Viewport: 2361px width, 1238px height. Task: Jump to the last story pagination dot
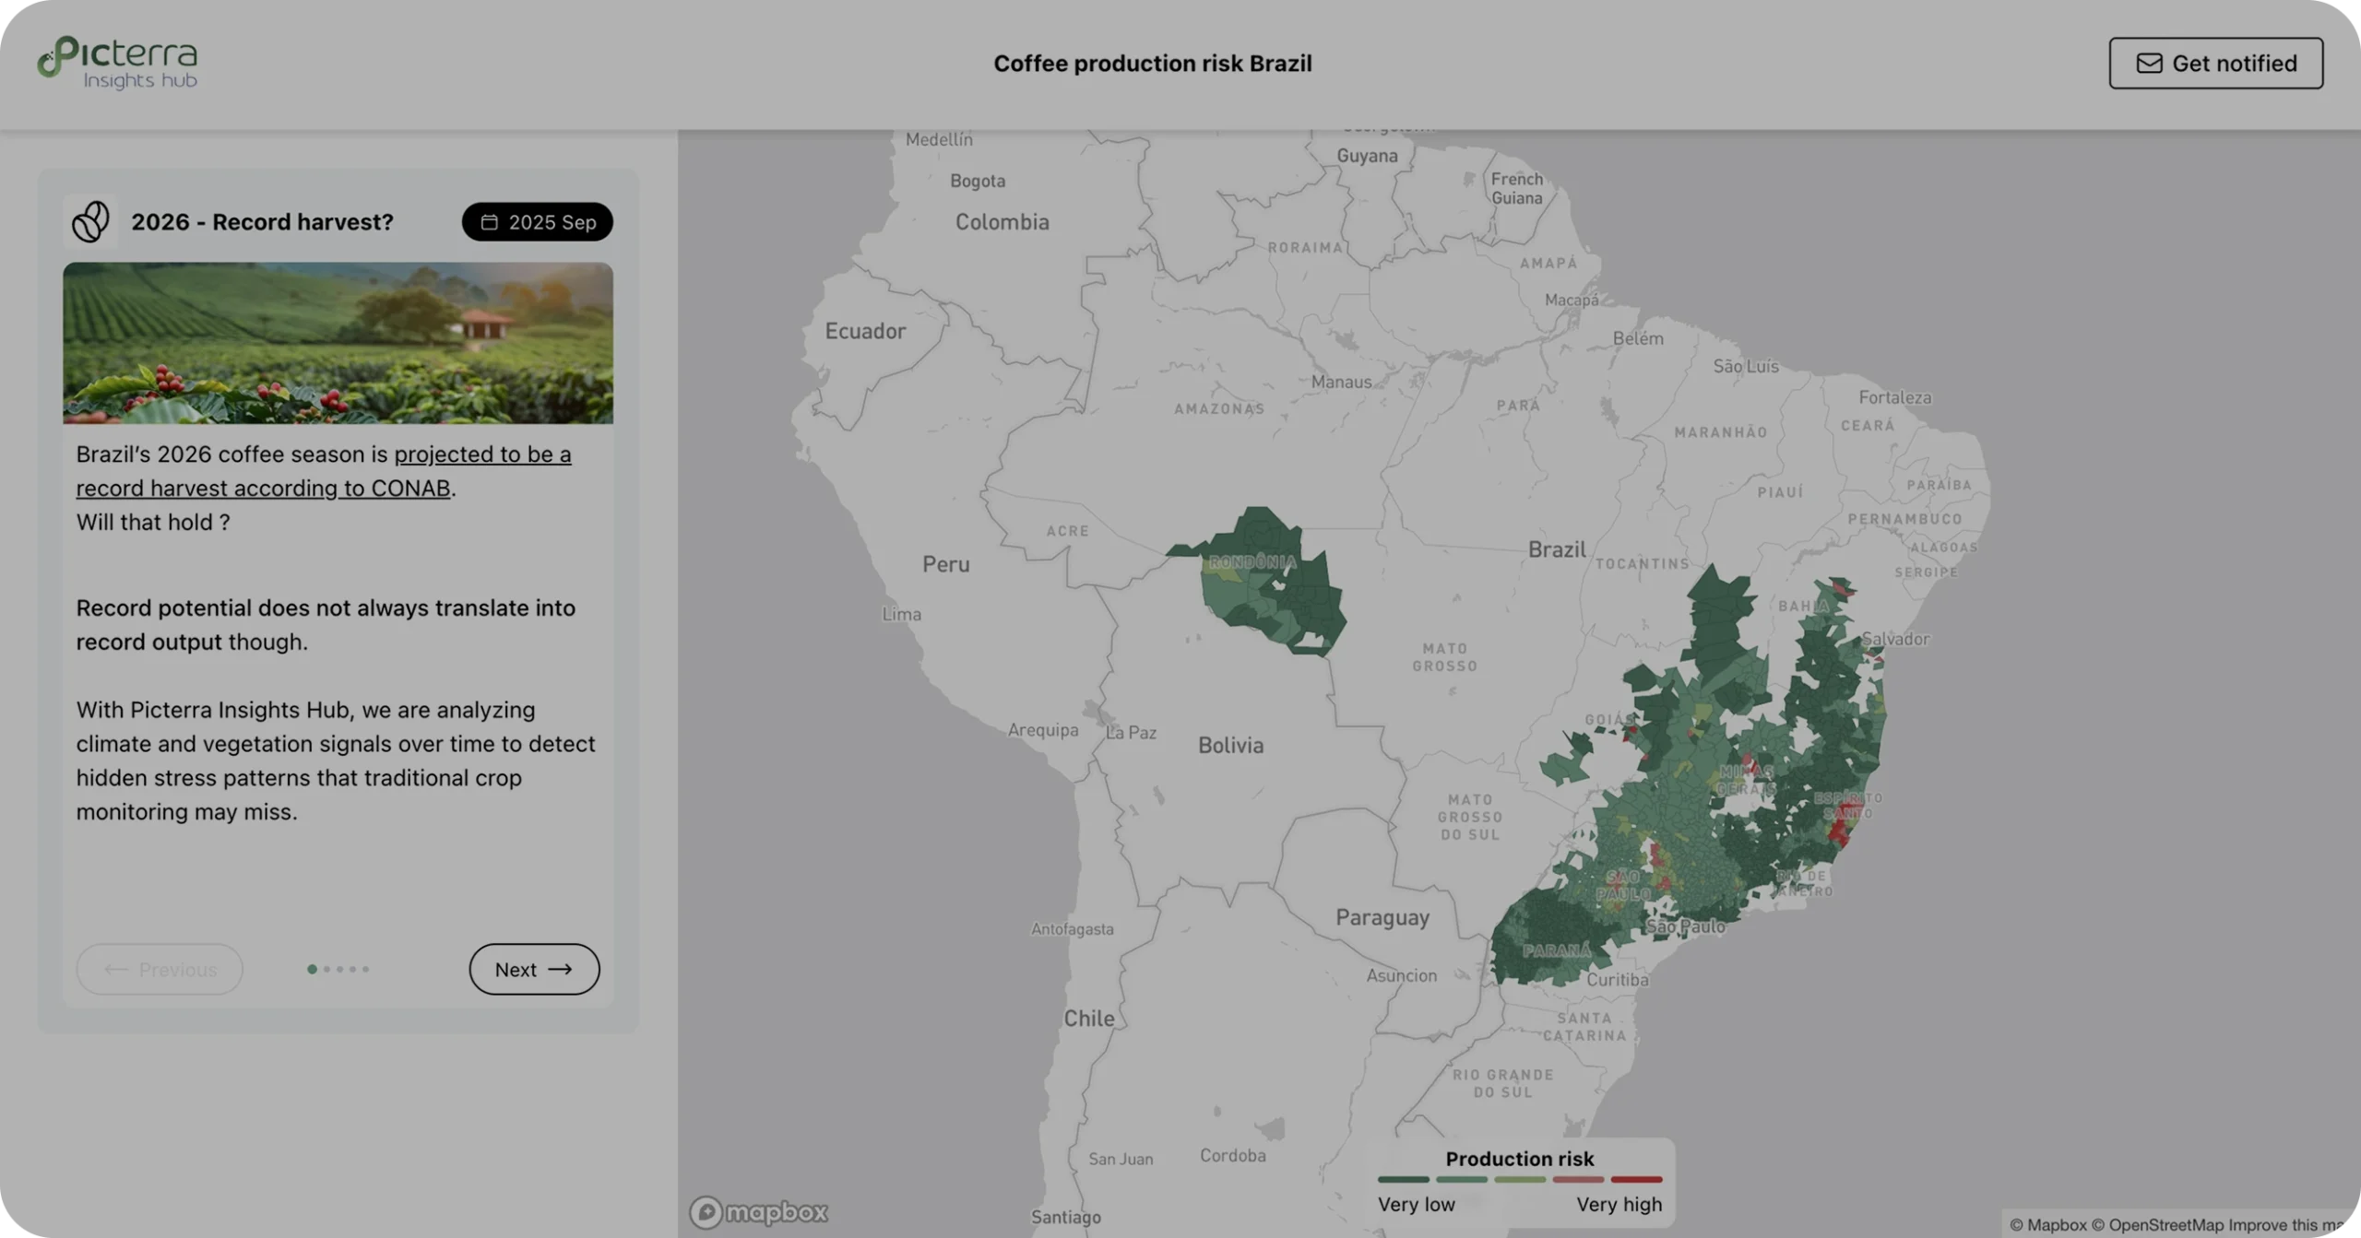coord(366,969)
